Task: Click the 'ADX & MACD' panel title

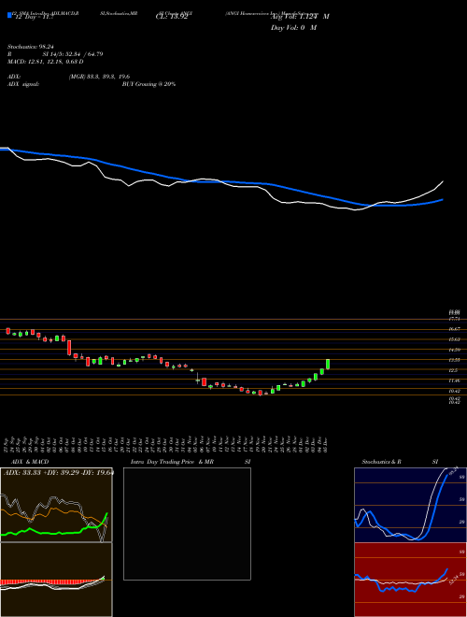Action: pyautogui.click(x=30, y=462)
